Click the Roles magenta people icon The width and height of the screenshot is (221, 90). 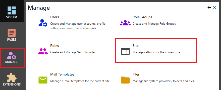click(x=43, y=51)
